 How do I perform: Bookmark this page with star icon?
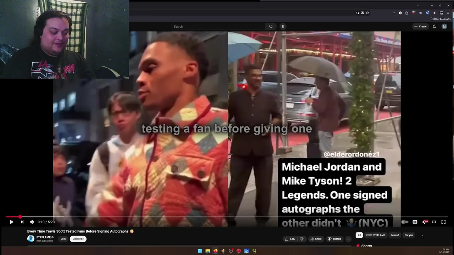[367, 13]
